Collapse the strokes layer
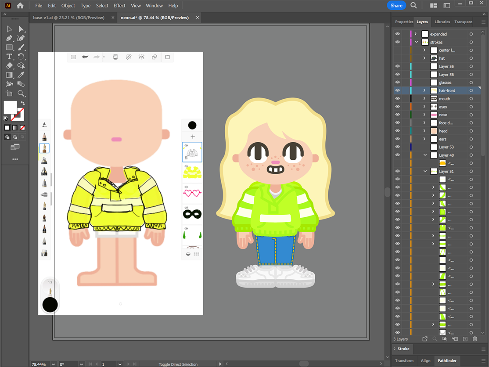The width and height of the screenshot is (489, 367). coord(416,42)
